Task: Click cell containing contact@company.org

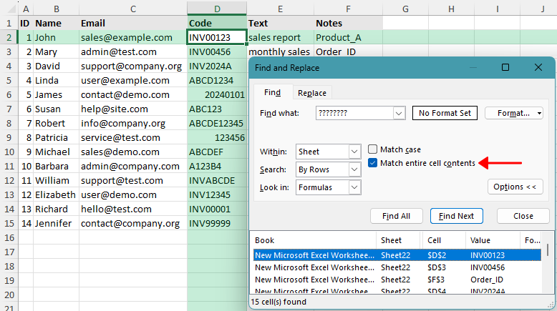Action: [133, 223]
